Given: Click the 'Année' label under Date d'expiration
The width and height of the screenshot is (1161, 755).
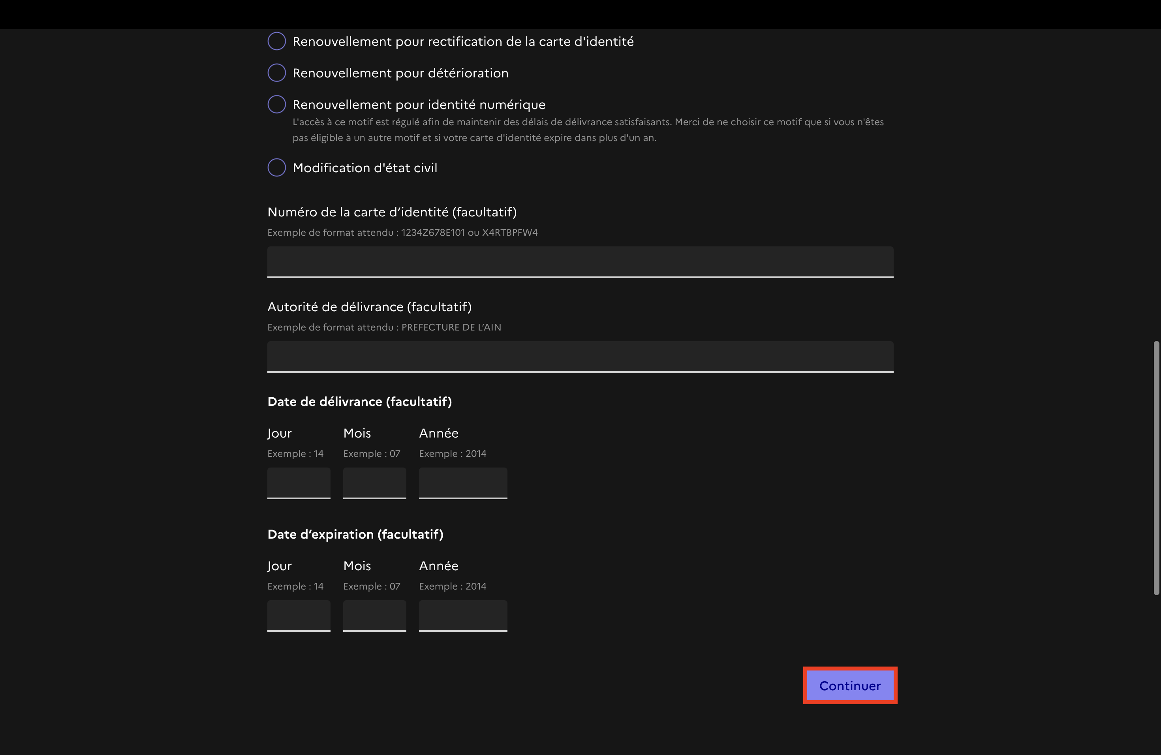Looking at the screenshot, I should (439, 566).
